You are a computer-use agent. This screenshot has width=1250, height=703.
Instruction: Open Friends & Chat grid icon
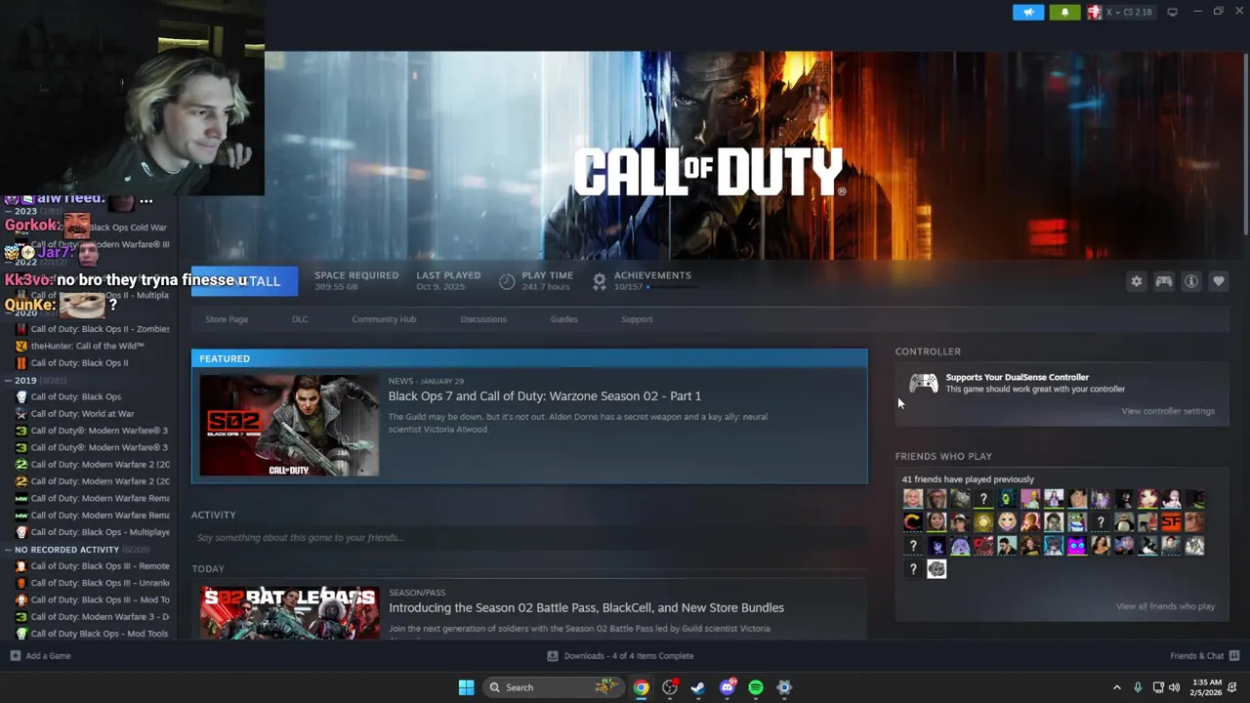pyautogui.click(x=1234, y=655)
